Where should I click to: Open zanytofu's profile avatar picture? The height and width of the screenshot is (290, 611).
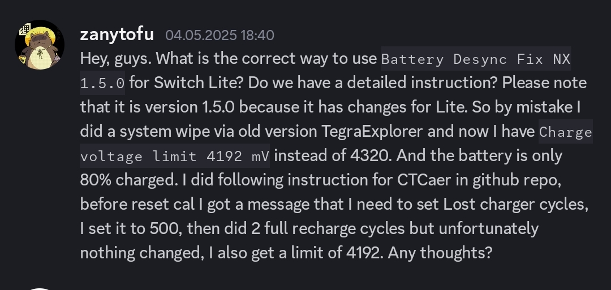point(40,45)
